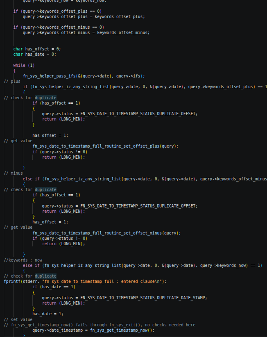Click the line "has_date = 1;"
Image resolution: width=267 pixels, height=337 pixels.
point(48,314)
